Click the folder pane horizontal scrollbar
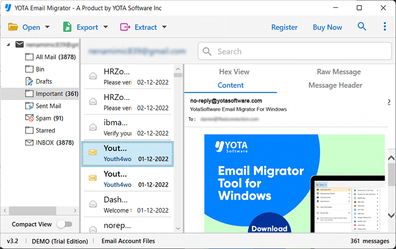The height and width of the screenshot is (249, 396). tap(40, 210)
